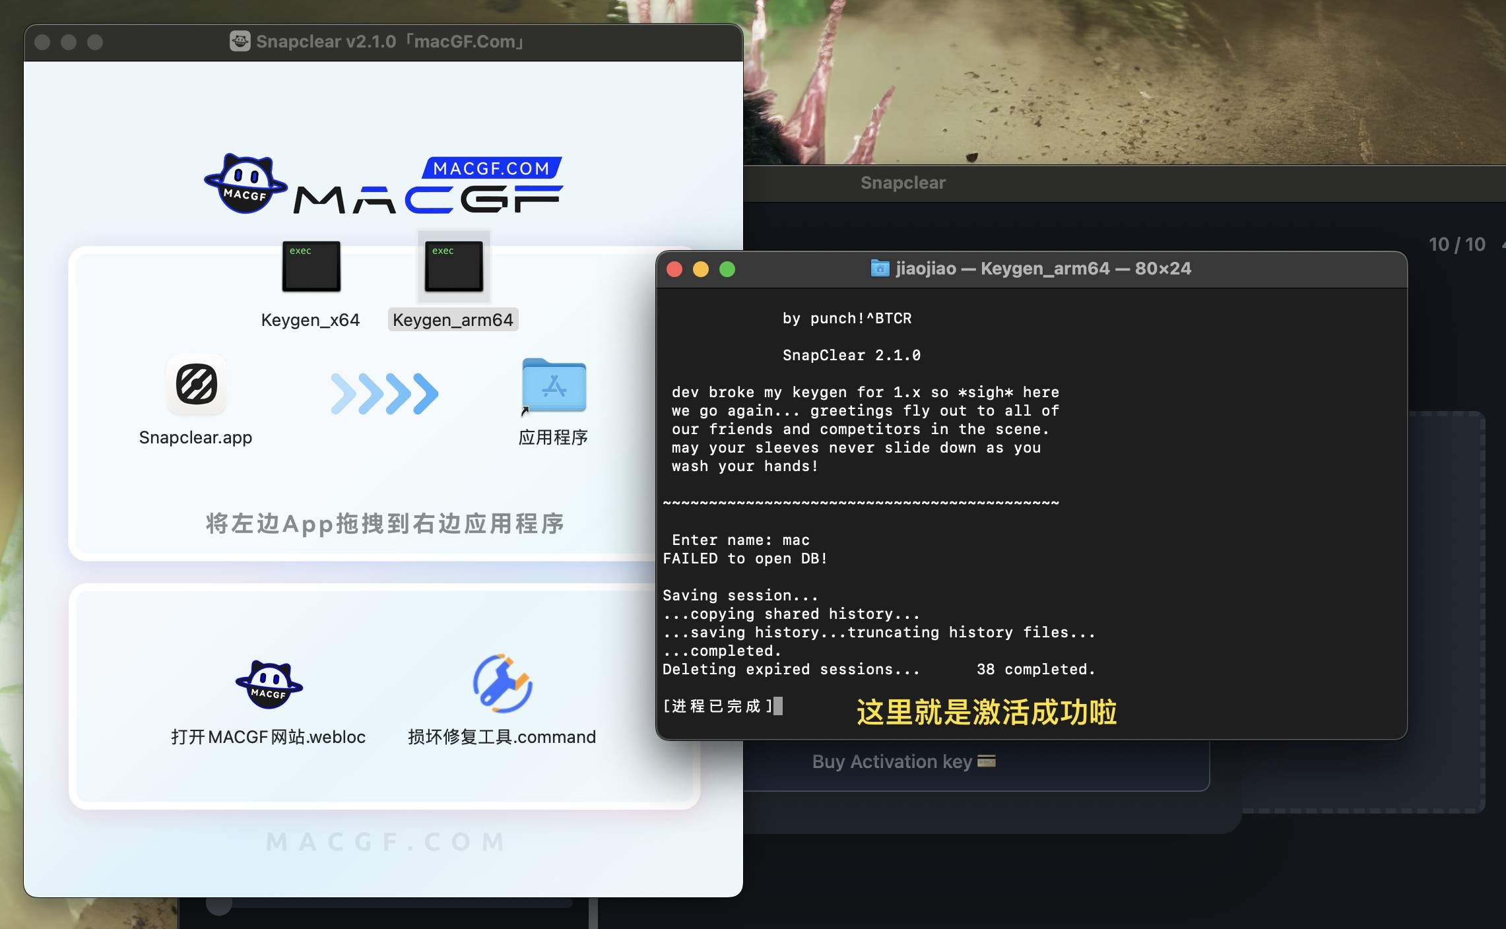Click Buy Activation key
Viewport: 1506px width, 929px height.
tap(892, 761)
